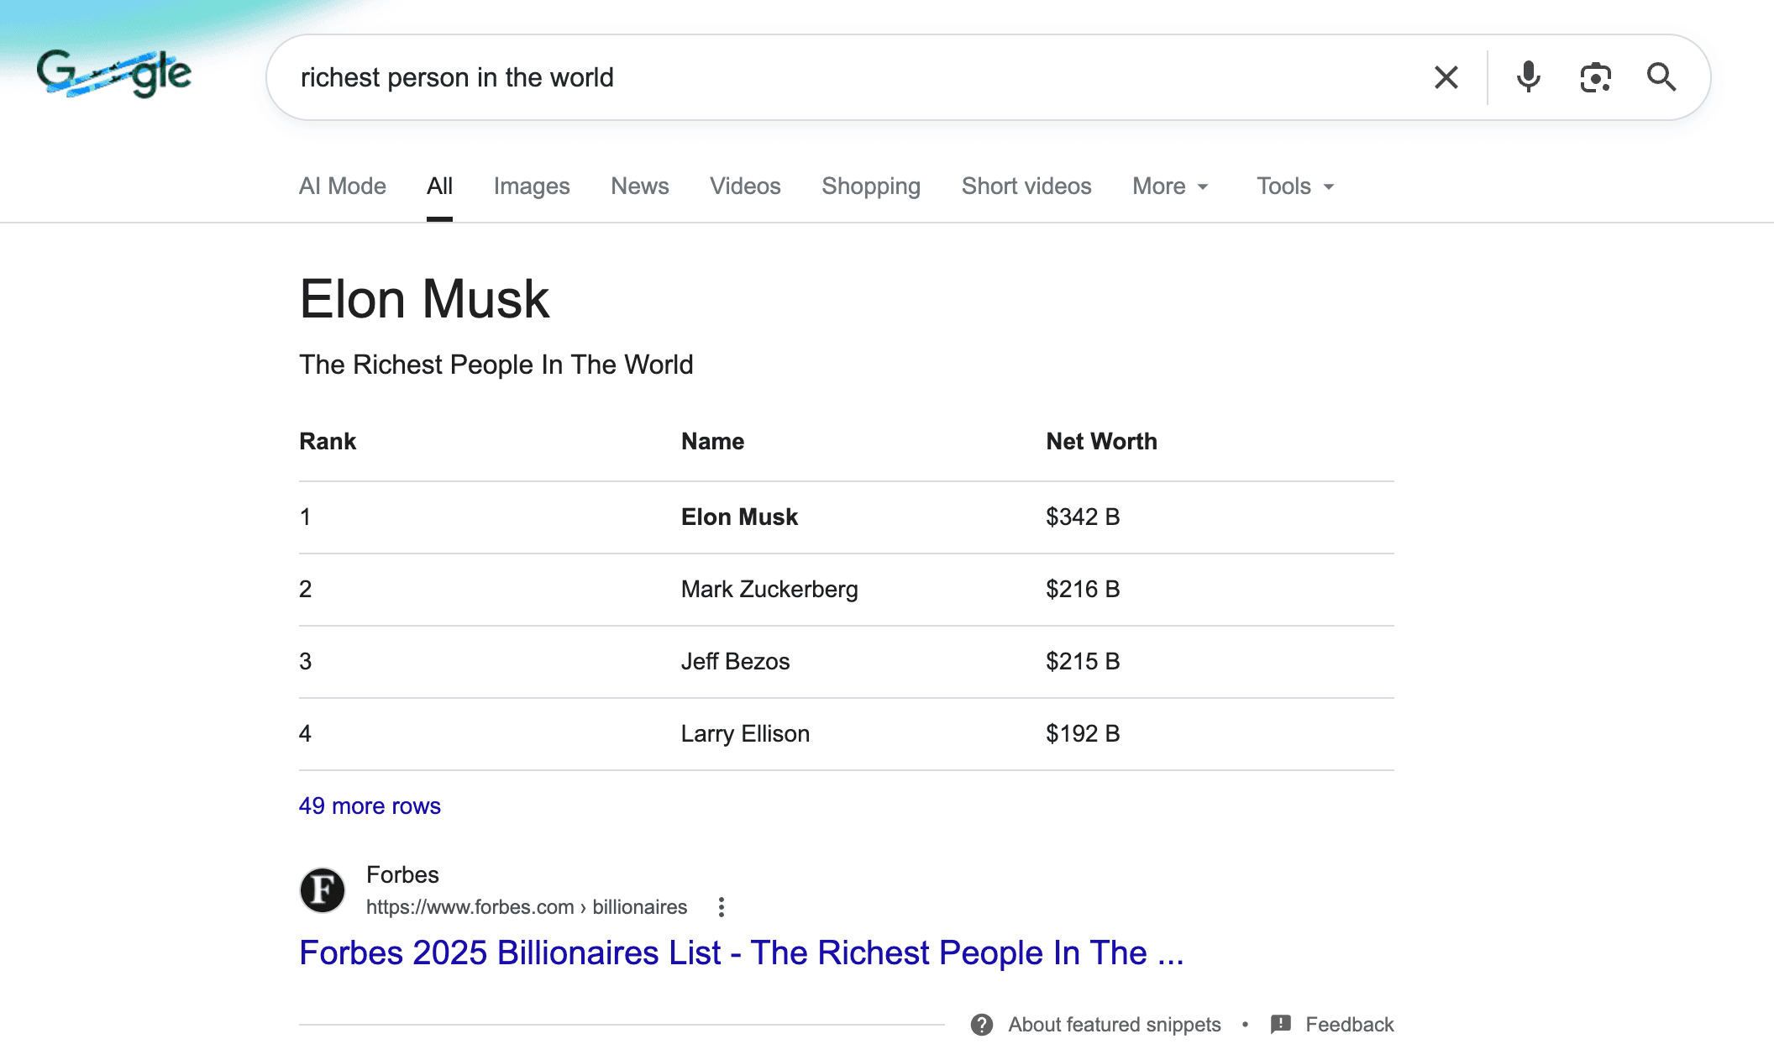The image size is (1774, 1060).
Task: Click inside the search input field
Action: click(756, 76)
